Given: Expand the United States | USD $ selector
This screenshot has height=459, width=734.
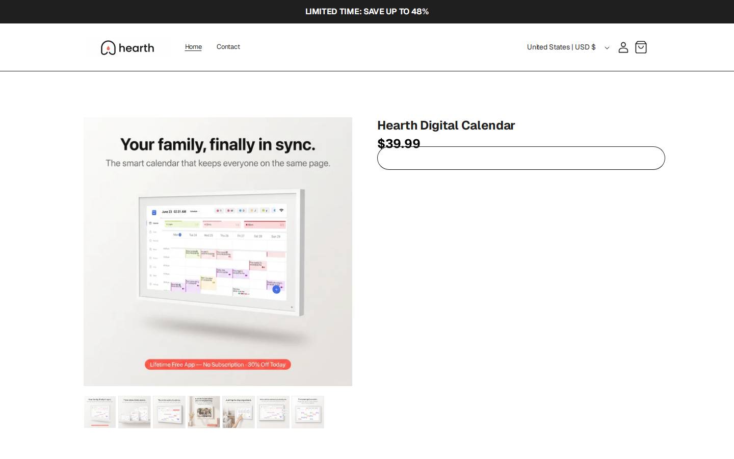Looking at the screenshot, I should pyautogui.click(x=568, y=47).
